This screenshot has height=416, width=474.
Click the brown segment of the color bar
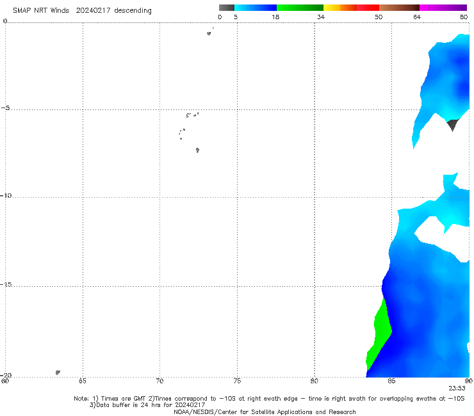pos(399,8)
